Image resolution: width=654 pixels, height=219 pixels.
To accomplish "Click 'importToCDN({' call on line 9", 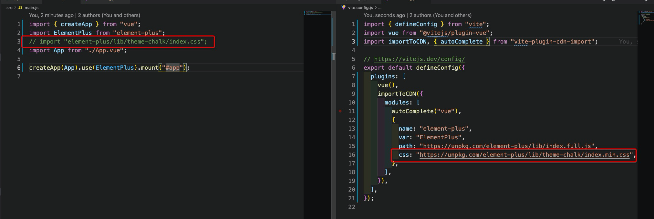I will click(x=400, y=94).
